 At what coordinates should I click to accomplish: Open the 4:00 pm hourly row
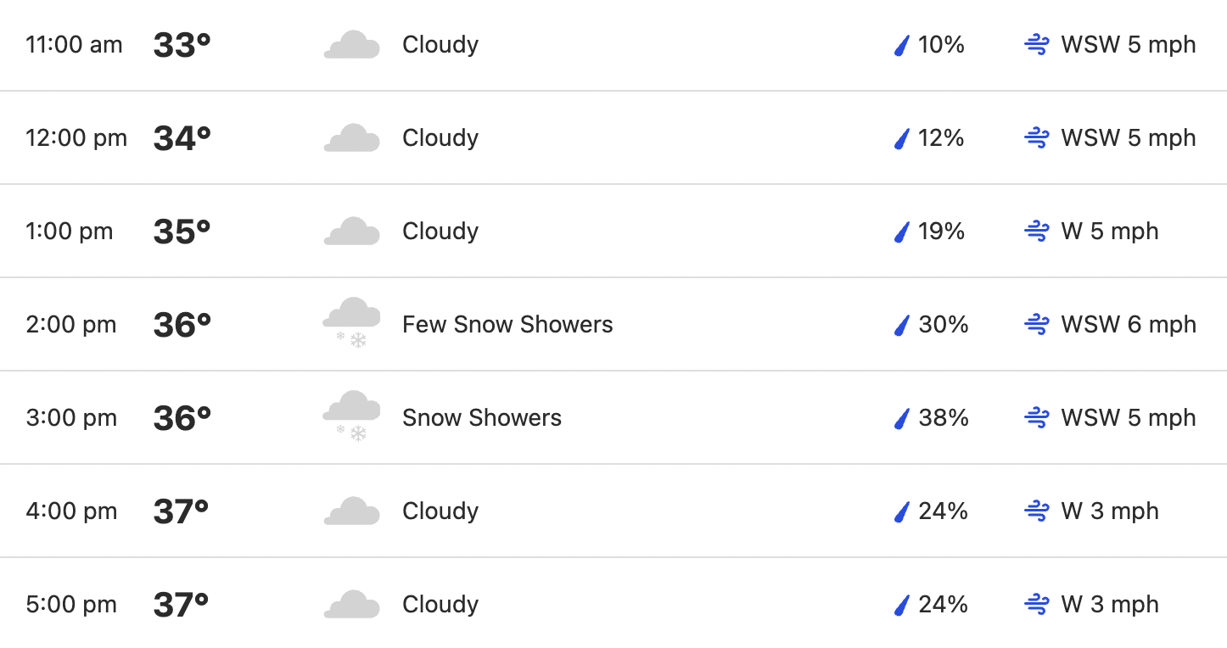613,511
